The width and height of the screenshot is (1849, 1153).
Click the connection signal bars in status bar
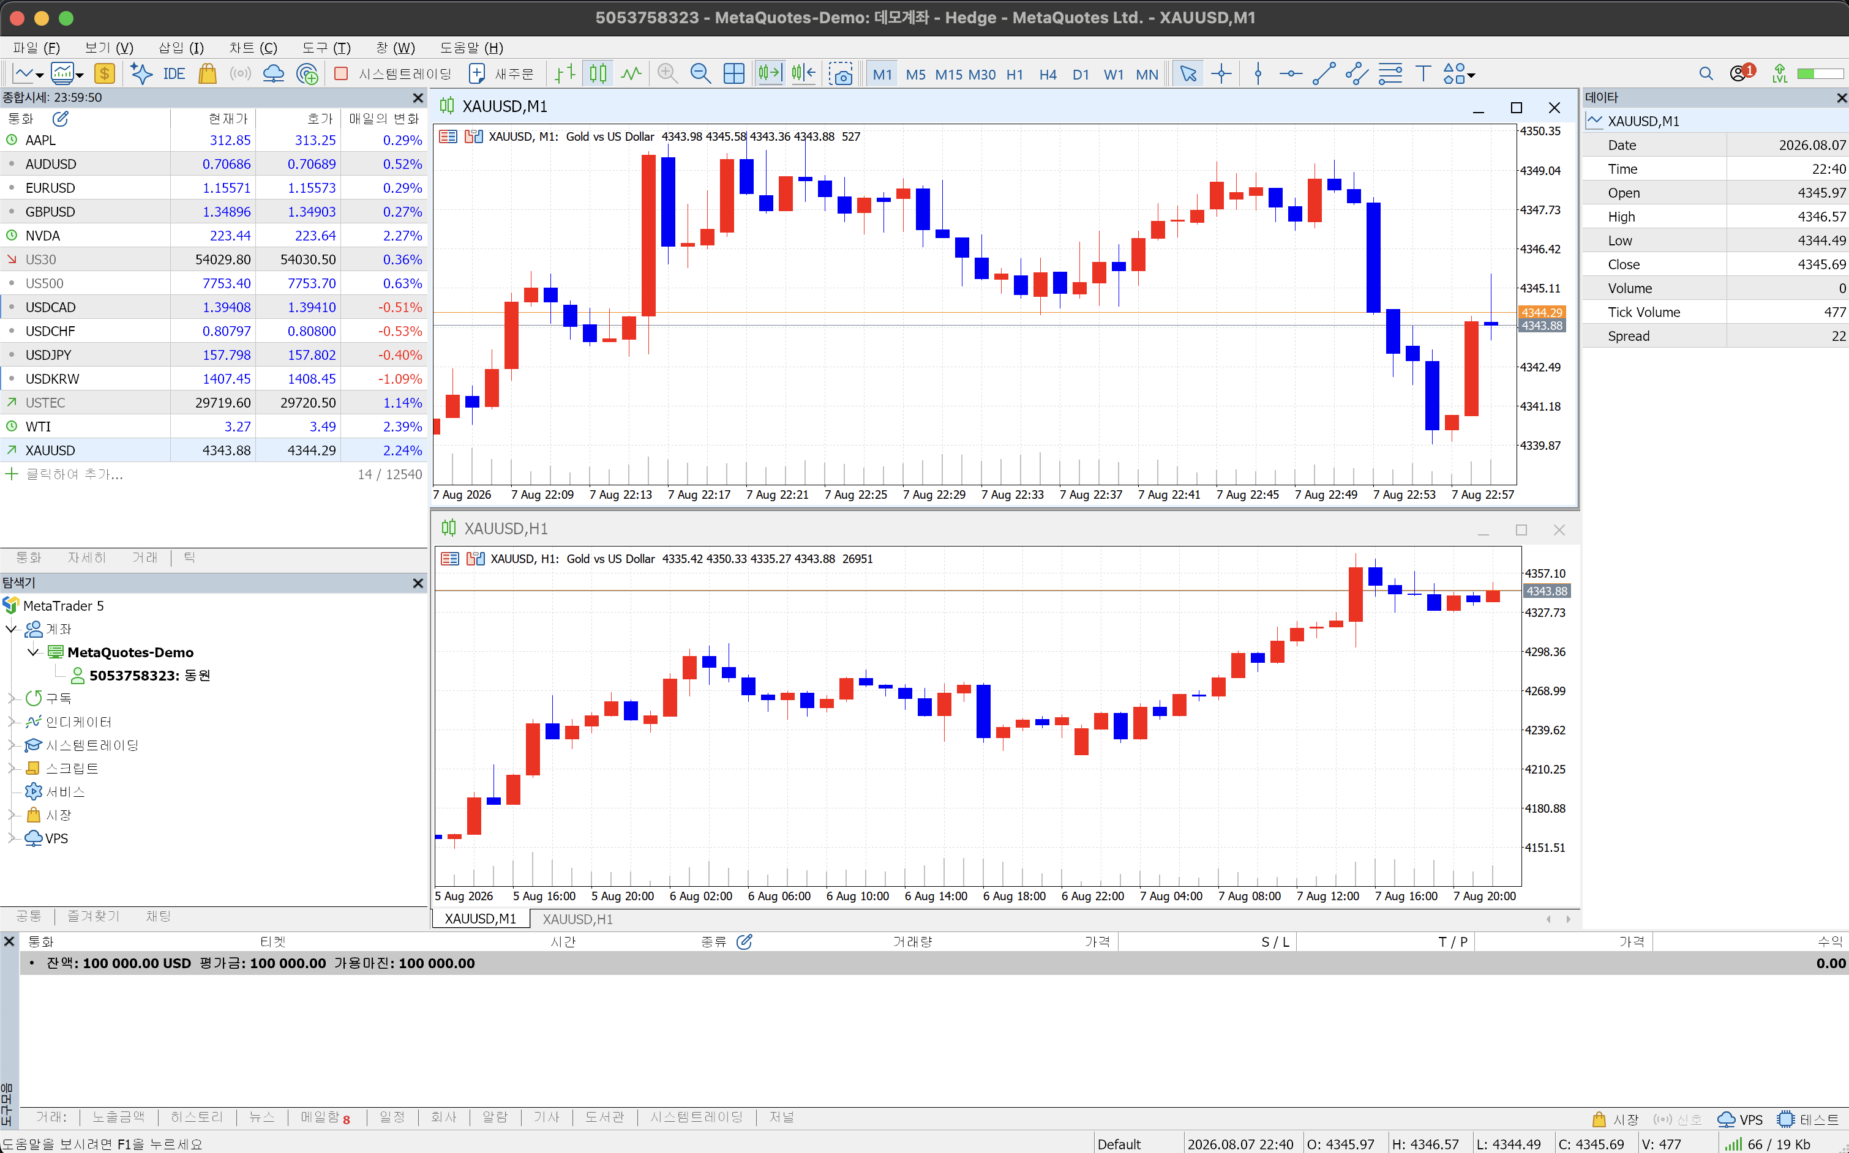coord(1733,1144)
